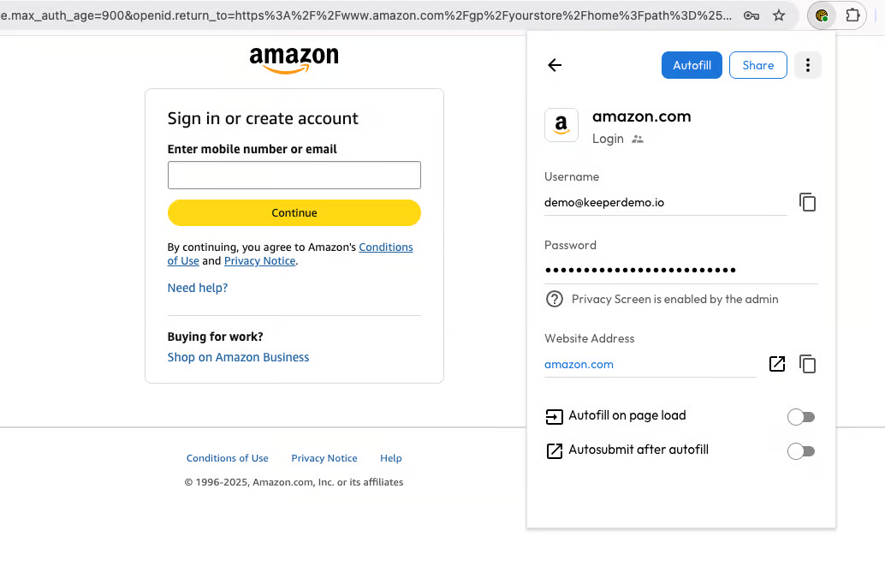The width and height of the screenshot is (885, 584).
Task: Open the browser extensions puzzle icon
Action: [x=852, y=15]
